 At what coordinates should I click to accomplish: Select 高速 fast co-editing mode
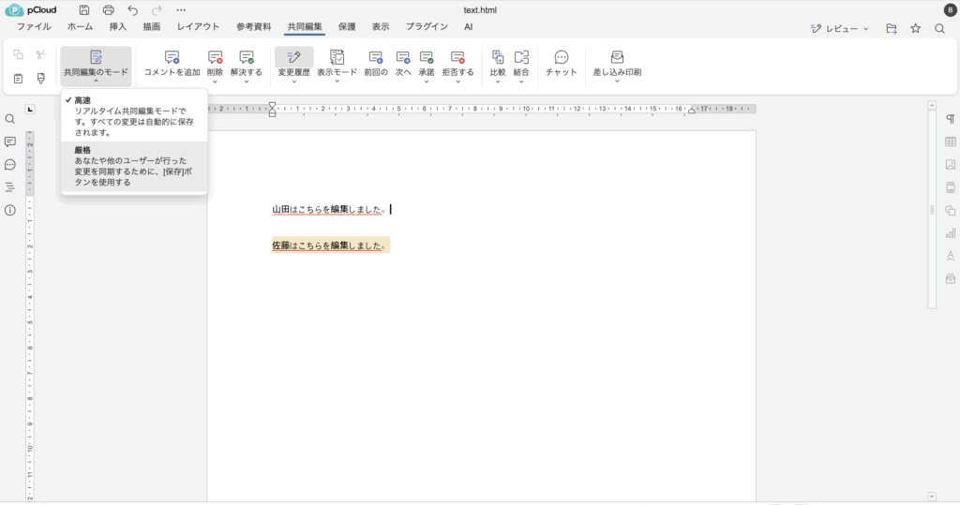(x=134, y=116)
